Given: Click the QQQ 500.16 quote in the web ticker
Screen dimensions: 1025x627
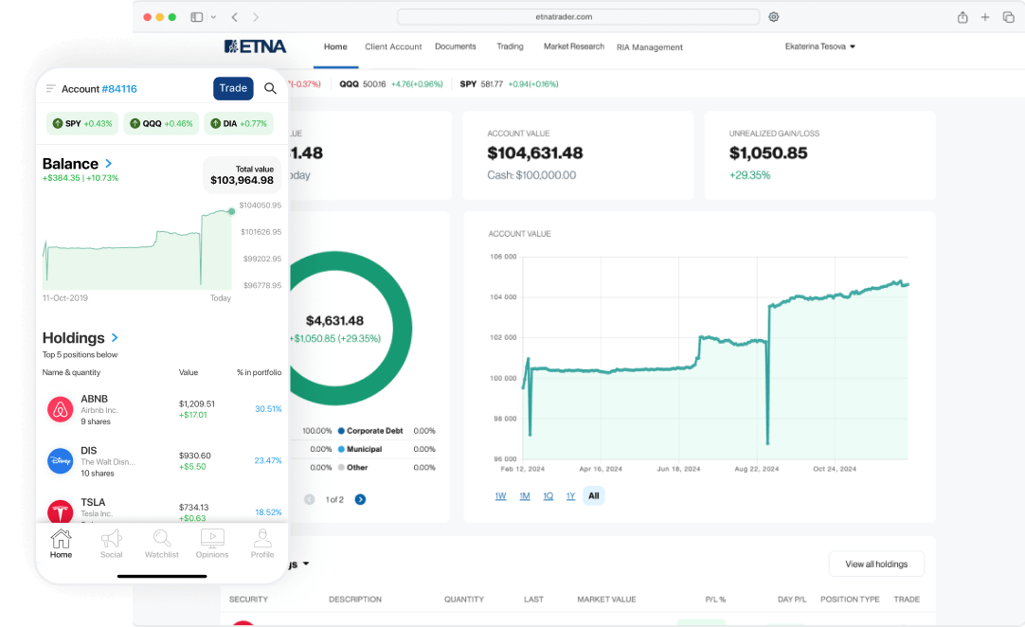Looking at the screenshot, I should coord(391,84).
